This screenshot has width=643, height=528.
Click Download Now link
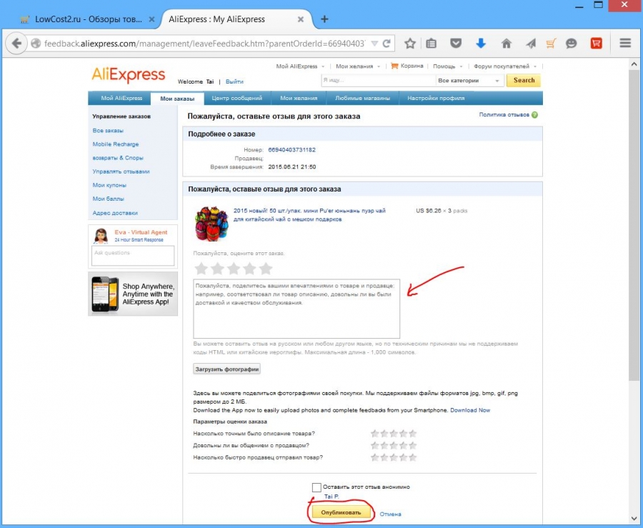[x=470, y=410]
